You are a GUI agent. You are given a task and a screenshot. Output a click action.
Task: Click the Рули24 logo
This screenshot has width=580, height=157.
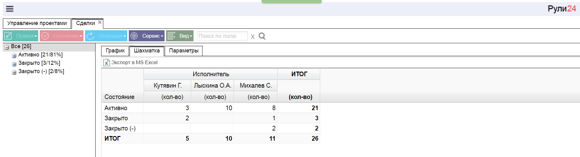562,9
